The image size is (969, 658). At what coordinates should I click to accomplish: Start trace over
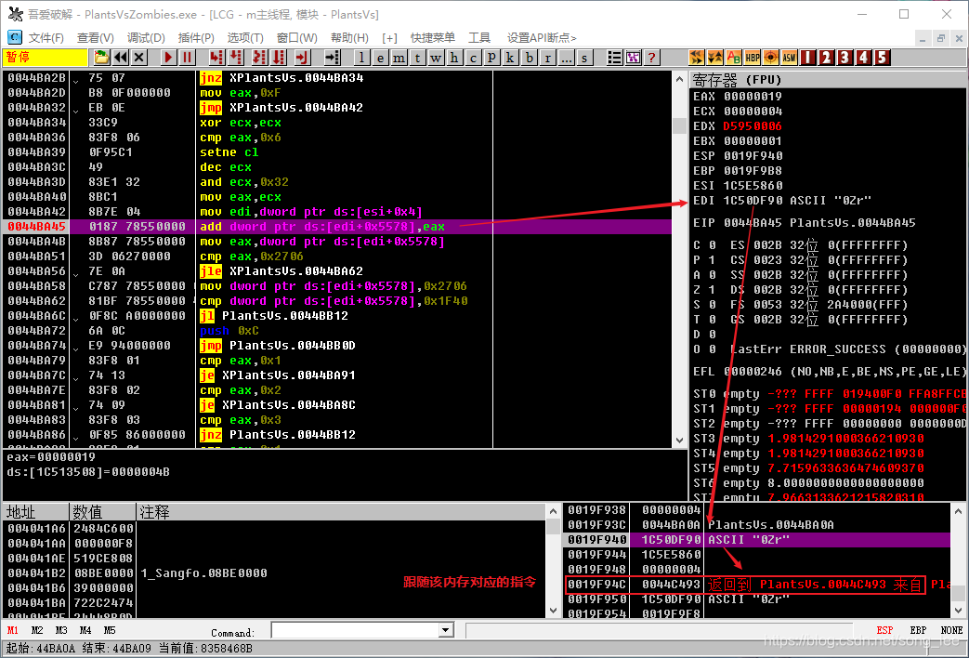coord(280,58)
